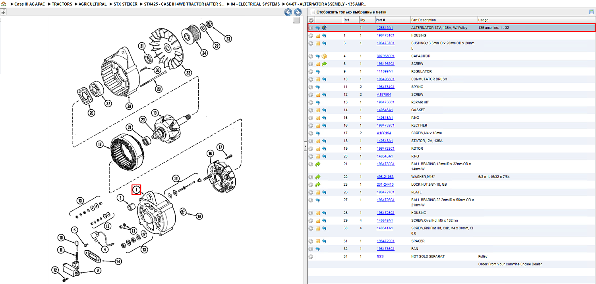This screenshot has width=596, height=284.
Task: Open part number 495-21063 link
Action: coord(385,177)
